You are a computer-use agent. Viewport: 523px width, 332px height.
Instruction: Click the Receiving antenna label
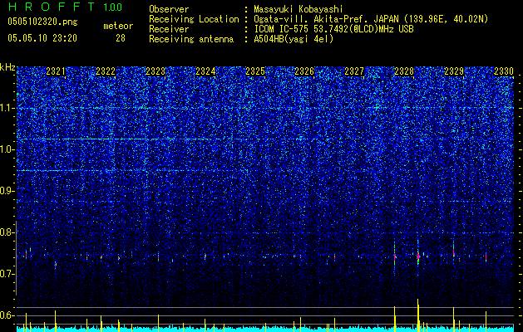tap(191, 39)
